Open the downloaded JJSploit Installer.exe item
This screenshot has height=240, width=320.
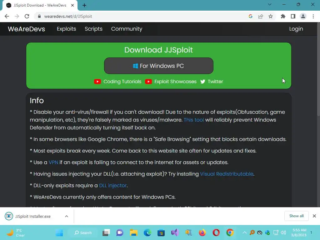(x=32, y=216)
